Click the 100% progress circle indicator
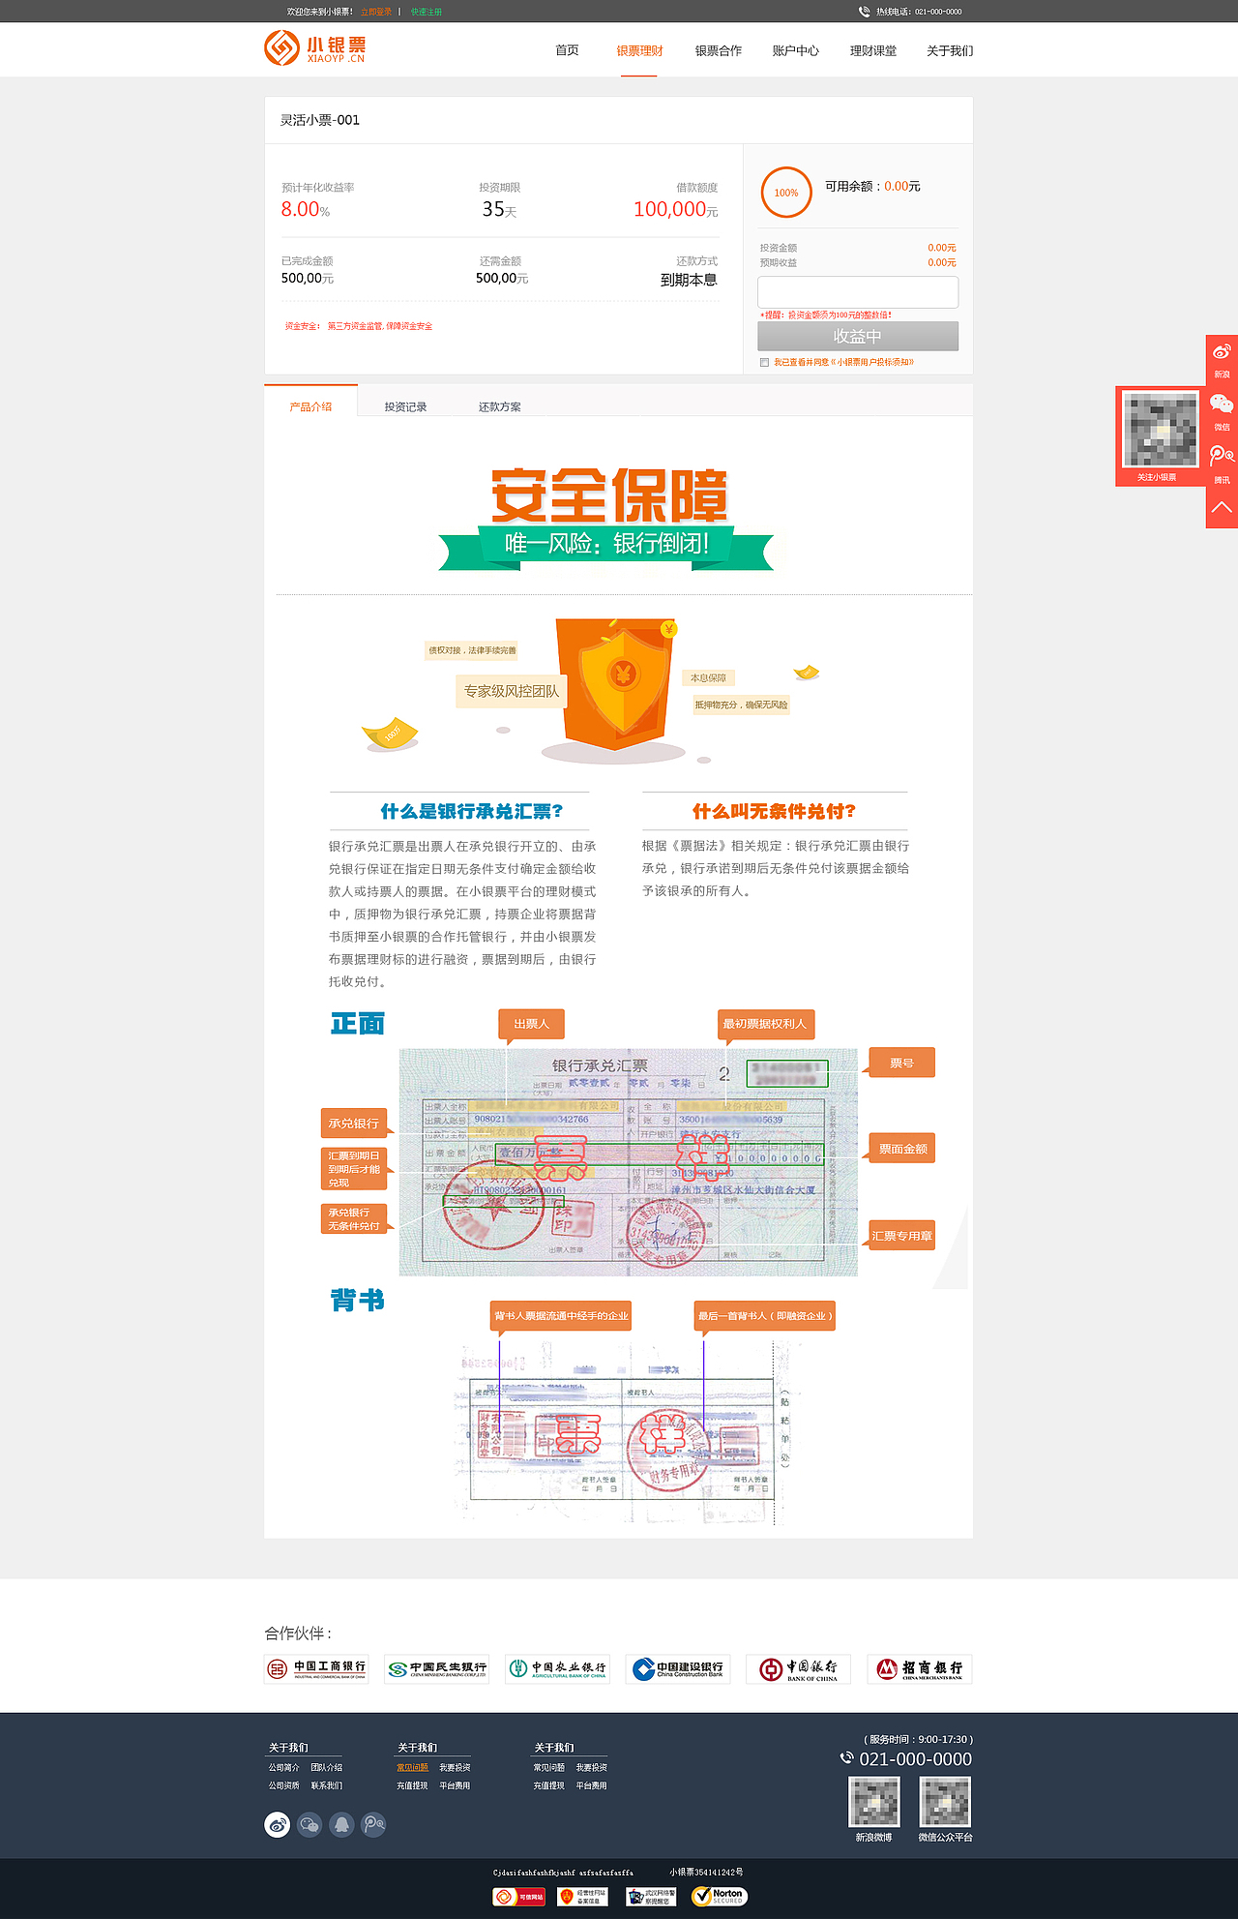This screenshot has width=1238, height=1919. click(786, 193)
